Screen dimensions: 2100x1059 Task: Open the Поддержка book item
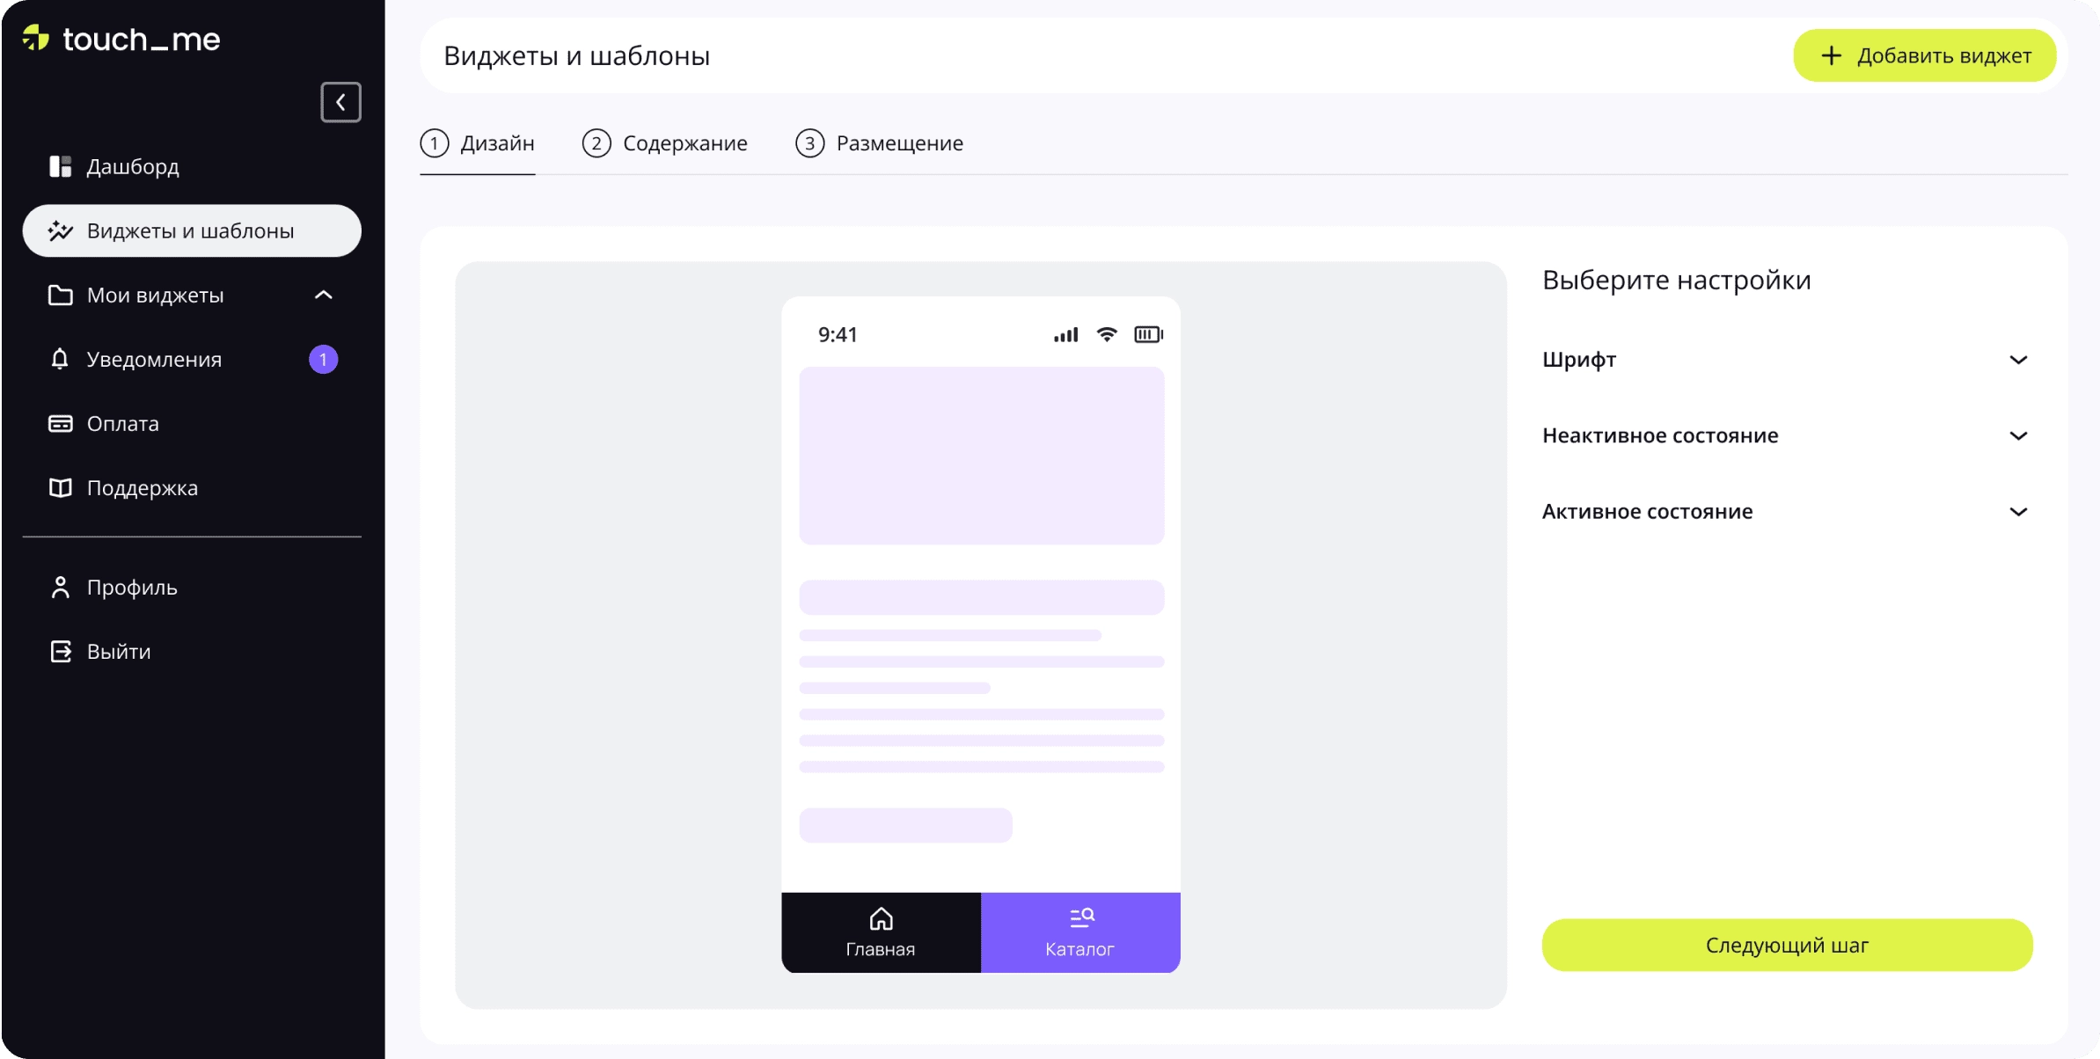point(142,488)
